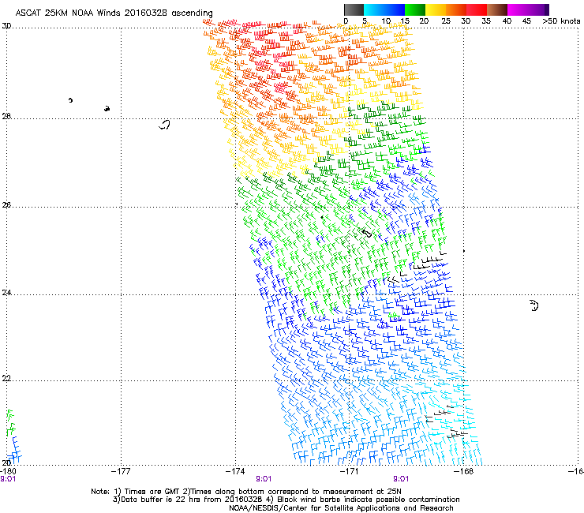Click the cyan-blue 5-15 knots legend swatch
Screen dimensions: 584x513
(x=384, y=9)
